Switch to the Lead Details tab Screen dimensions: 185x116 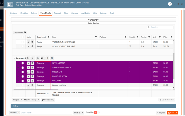point(86,13)
